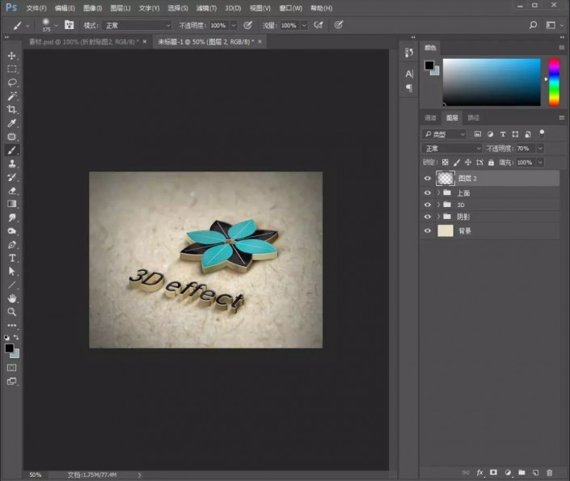Viewport: 570px width, 481px height.
Task: Hide the 3D group
Action: [x=428, y=205]
